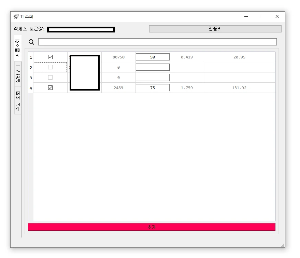The width and height of the screenshot is (300, 258).
Task: Click the stock value 0 in row 3
Action: point(119,78)
